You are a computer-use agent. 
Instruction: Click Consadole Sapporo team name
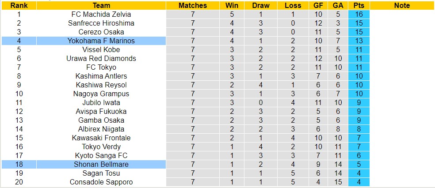point(101,182)
